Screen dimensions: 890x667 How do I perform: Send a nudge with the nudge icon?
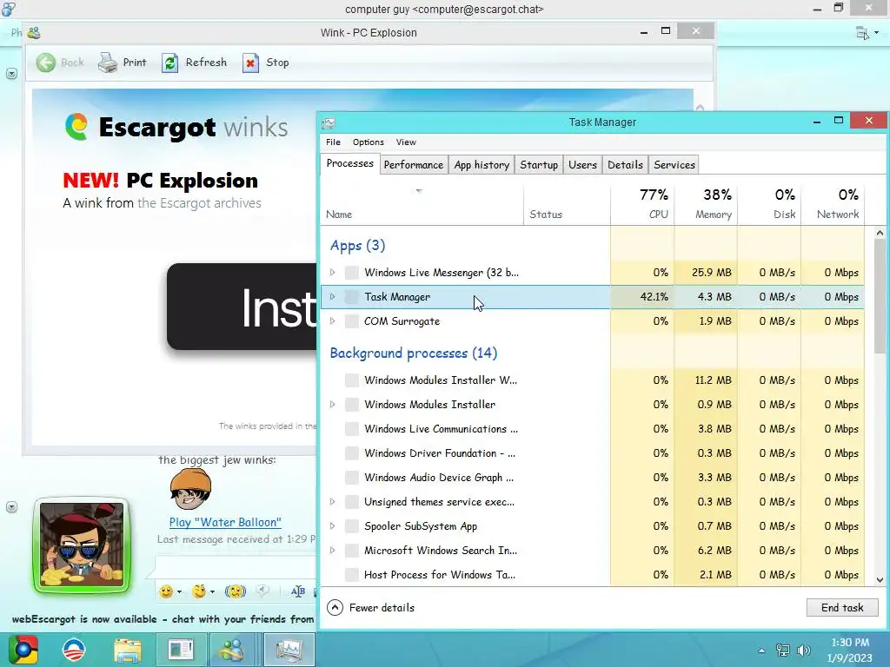pyautogui.click(x=235, y=591)
